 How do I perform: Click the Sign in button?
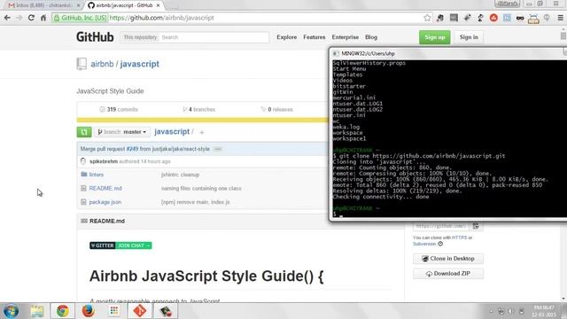469,37
